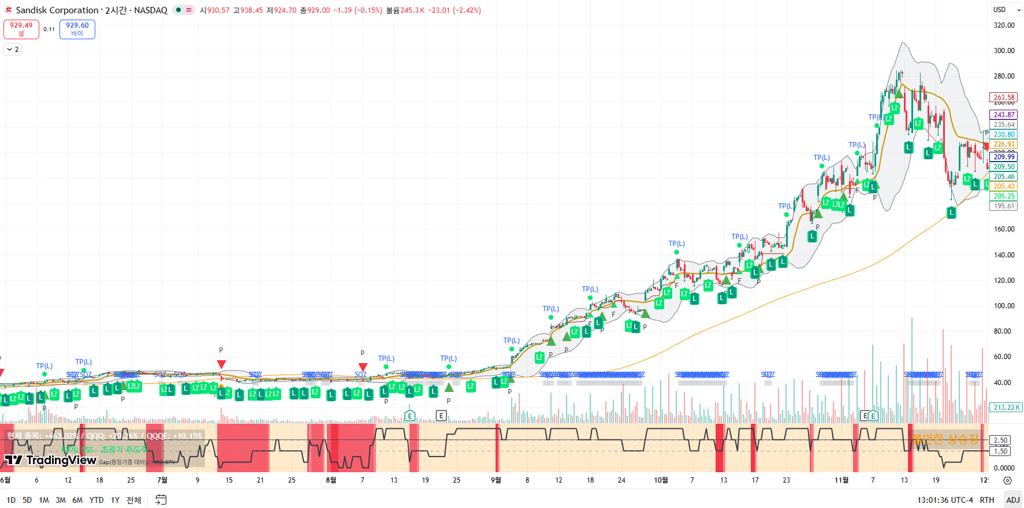Click the 7월 label on the time axis
The width and height of the screenshot is (1024, 508).
point(162,480)
